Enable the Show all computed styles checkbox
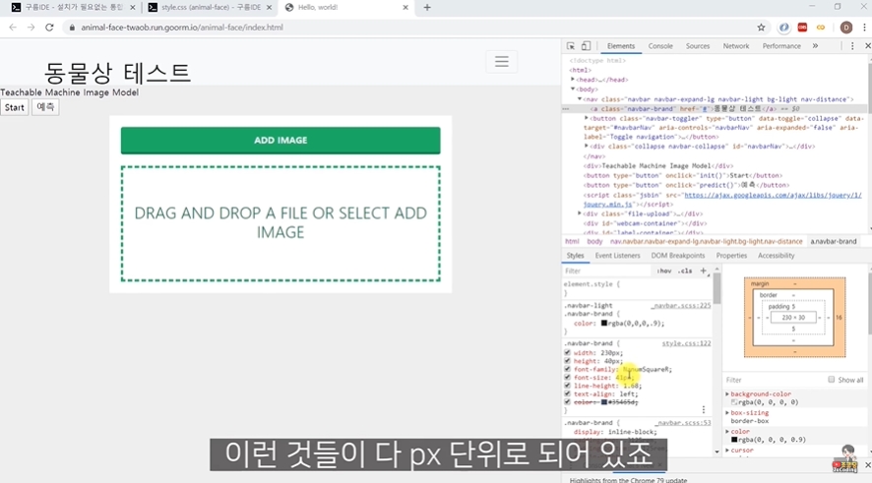This screenshot has height=483, width=872. (x=831, y=380)
